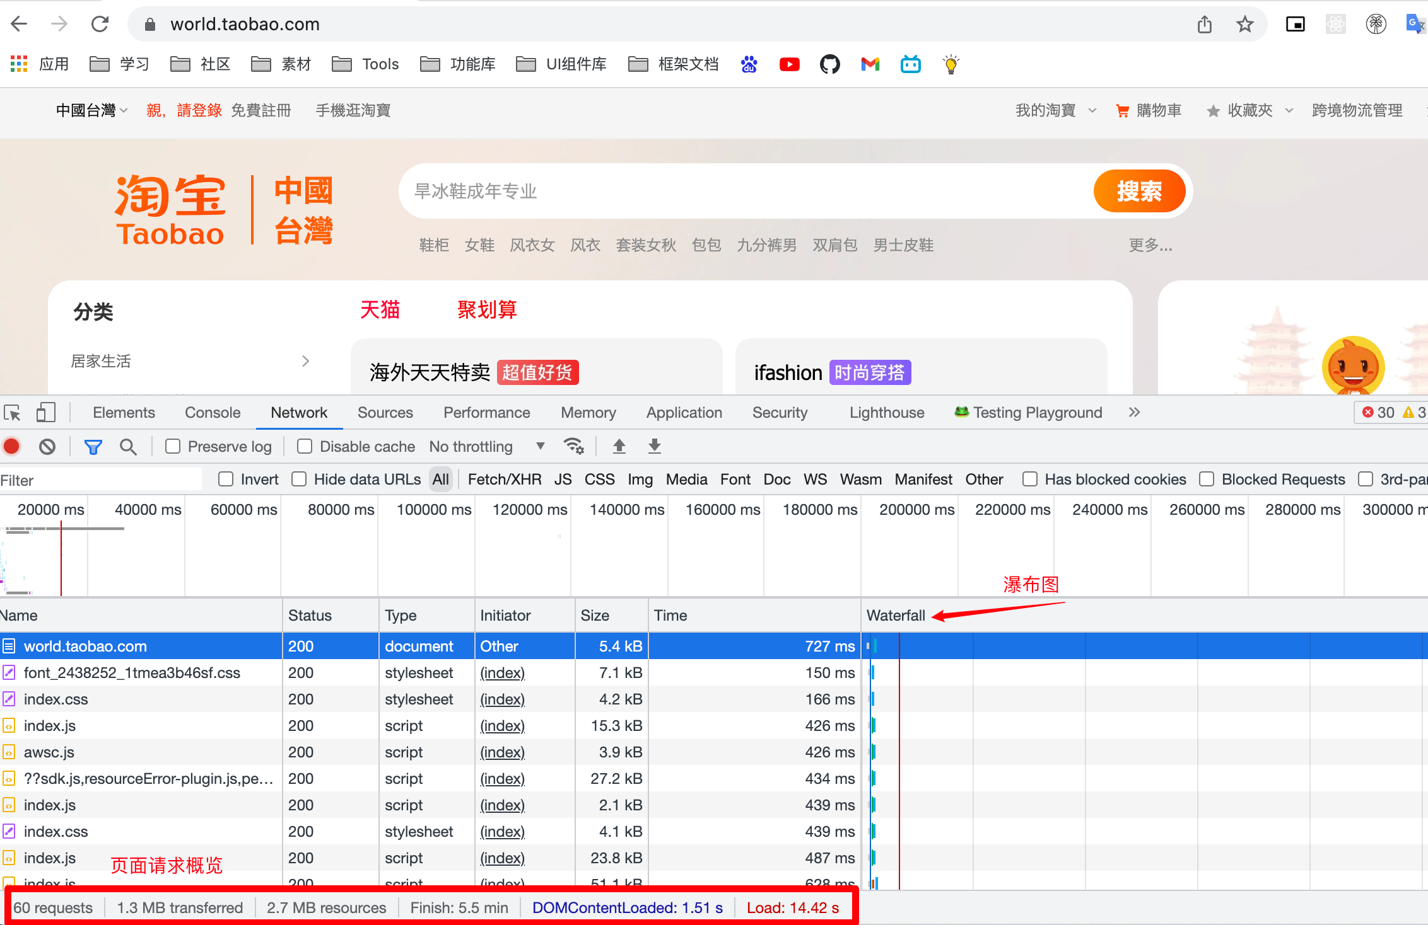
Task: Expand the 我的淘寶 menu
Action: [1056, 111]
